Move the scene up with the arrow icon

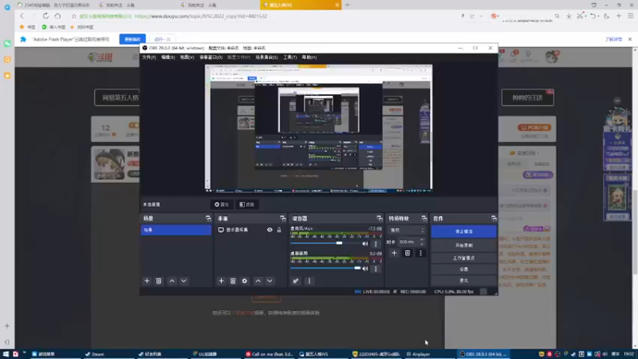click(x=172, y=281)
